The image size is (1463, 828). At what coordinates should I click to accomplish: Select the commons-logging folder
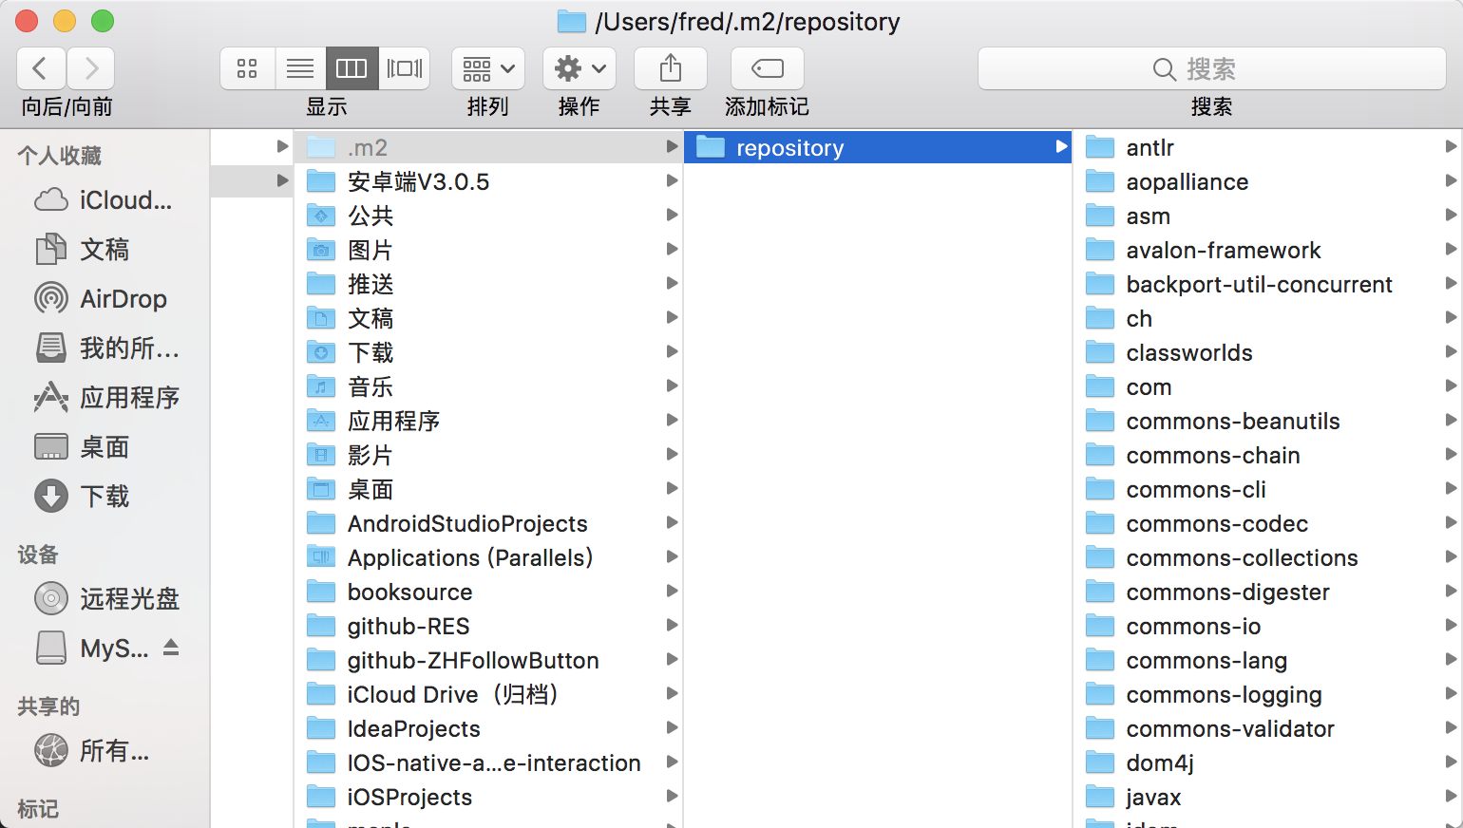click(x=1268, y=694)
